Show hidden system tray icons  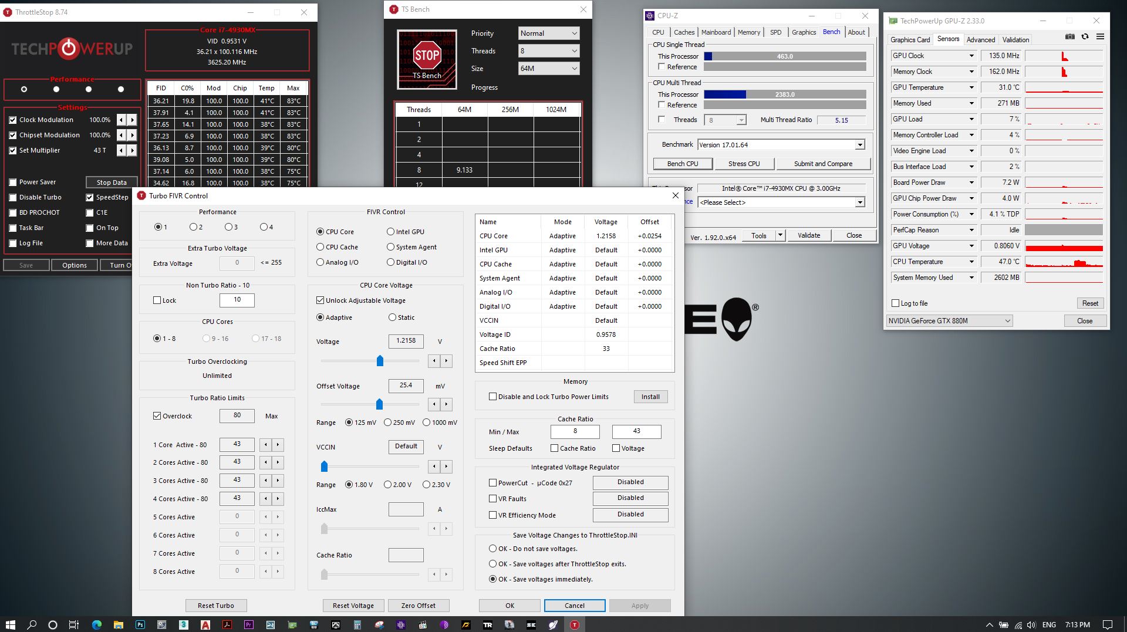(x=989, y=624)
